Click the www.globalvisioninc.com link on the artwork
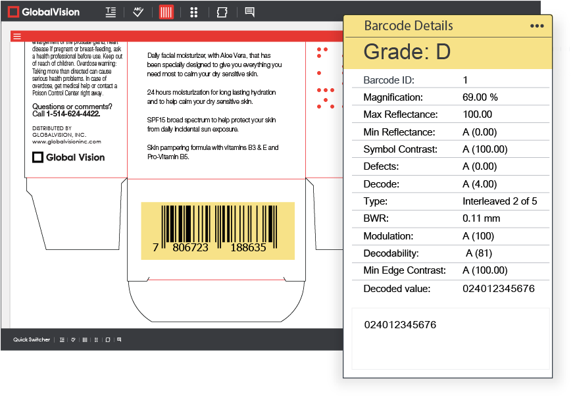The height and width of the screenshot is (396, 575). [66, 141]
